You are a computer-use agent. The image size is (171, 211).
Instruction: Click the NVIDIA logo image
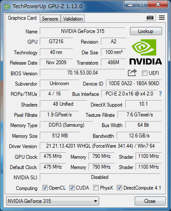[x=145, y=52]
